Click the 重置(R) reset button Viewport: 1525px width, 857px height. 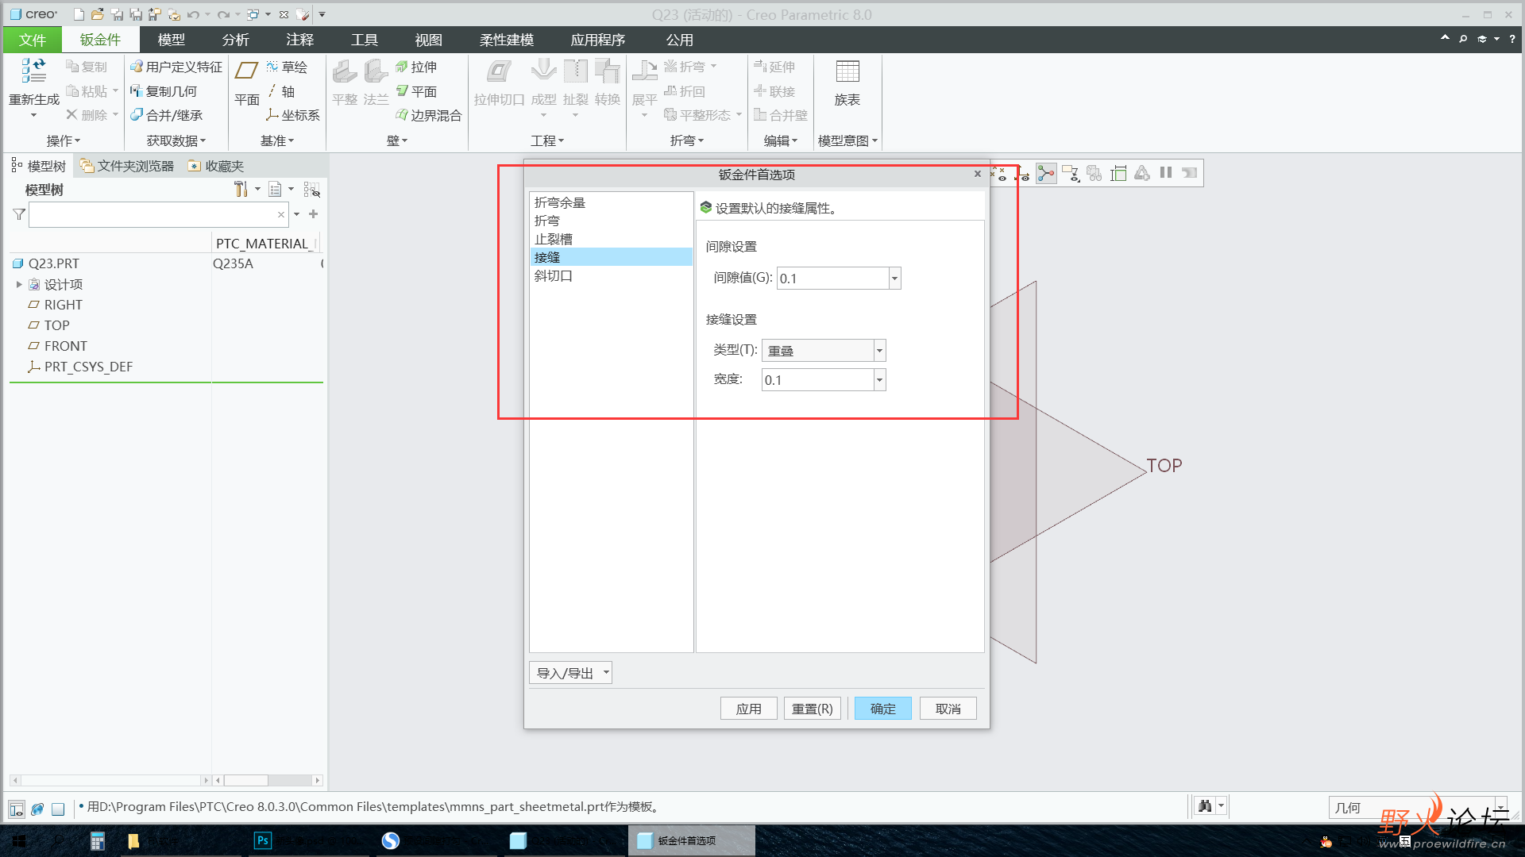coord(813,709)
